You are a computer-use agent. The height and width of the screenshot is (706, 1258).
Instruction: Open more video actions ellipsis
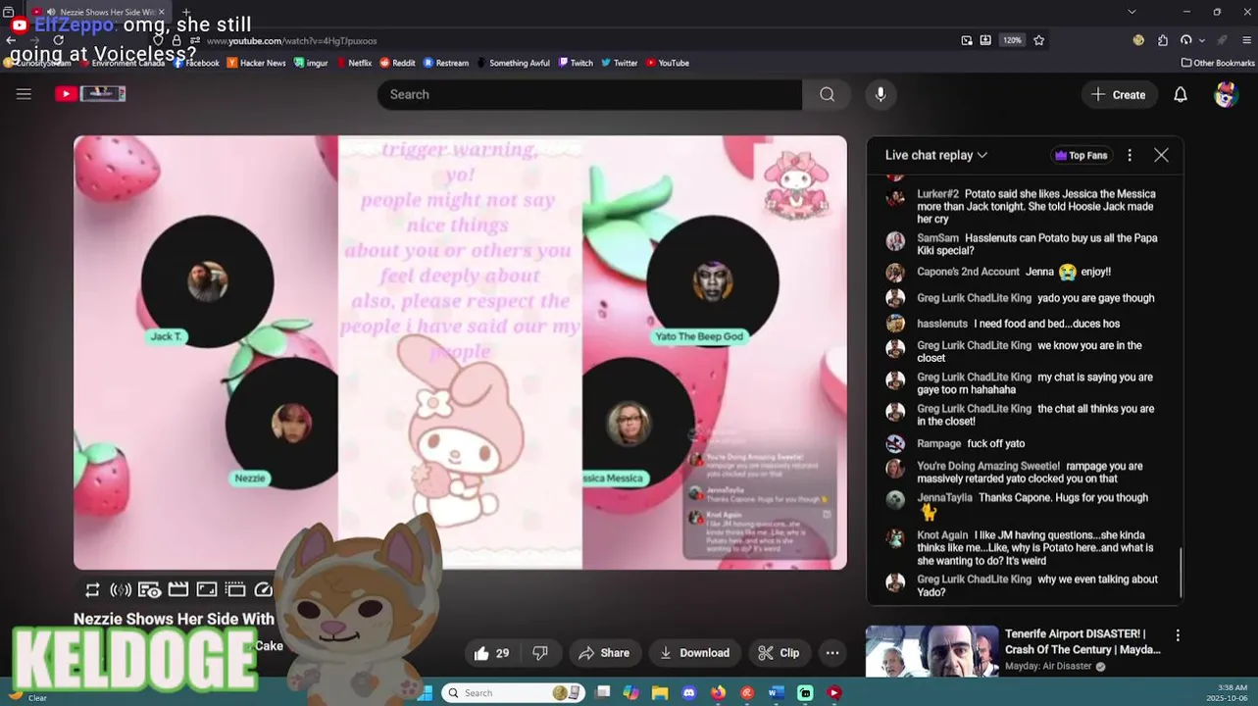[x=831, y=653]
